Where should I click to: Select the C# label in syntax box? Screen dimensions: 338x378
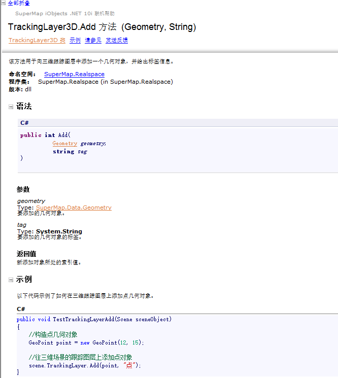[x=24, y=123]
